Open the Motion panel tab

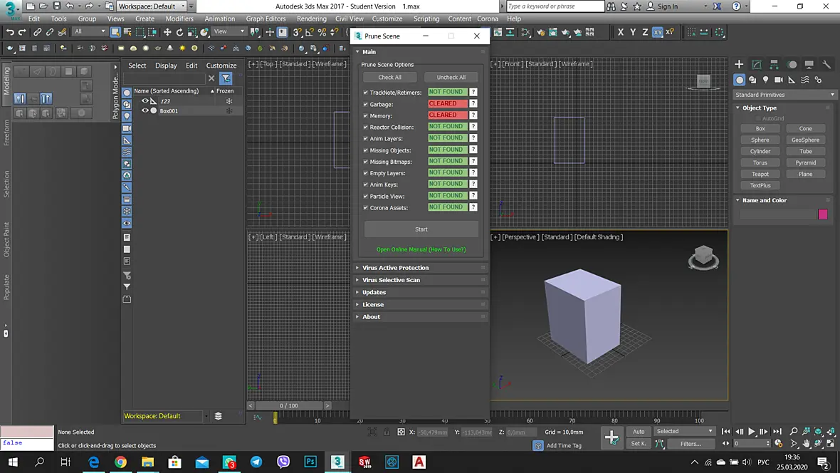coord(792,64)
